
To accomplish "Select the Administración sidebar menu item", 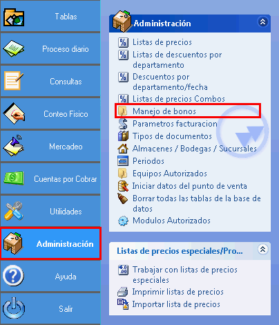I will [50, 243].
